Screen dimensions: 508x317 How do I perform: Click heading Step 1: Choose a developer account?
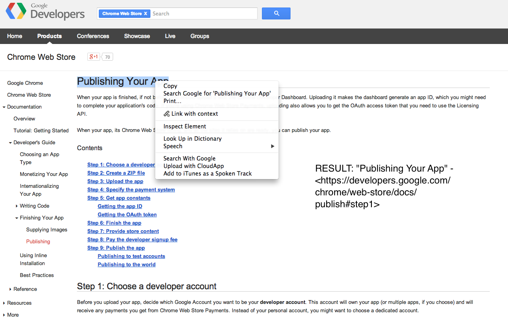click(147, 286)
